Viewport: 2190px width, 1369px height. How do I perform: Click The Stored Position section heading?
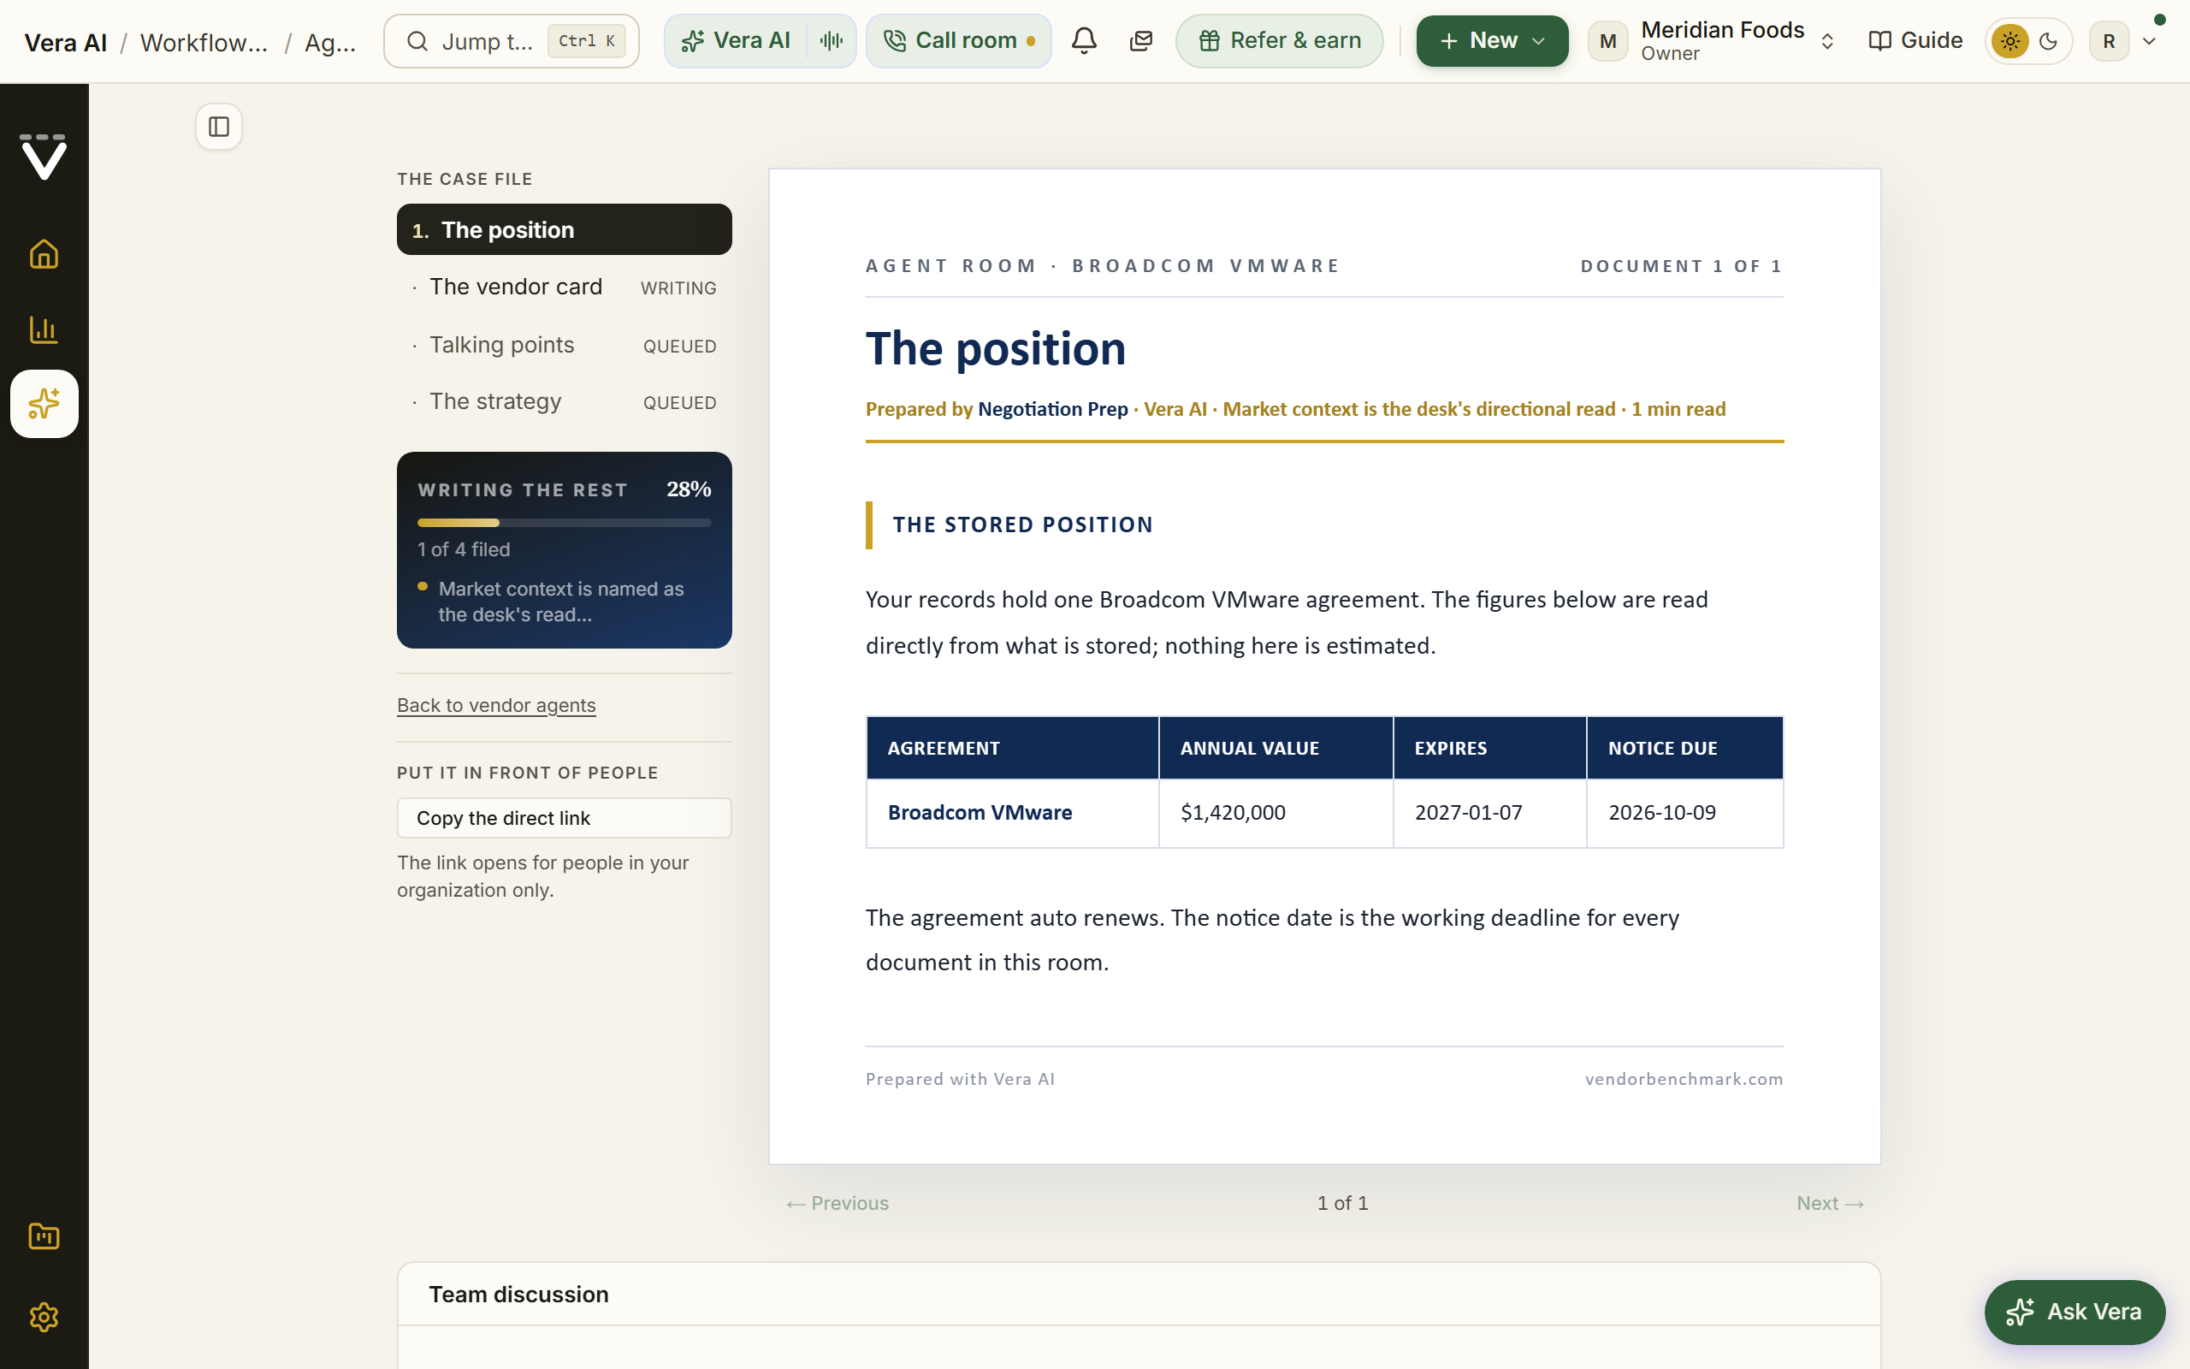point(1022,525)
